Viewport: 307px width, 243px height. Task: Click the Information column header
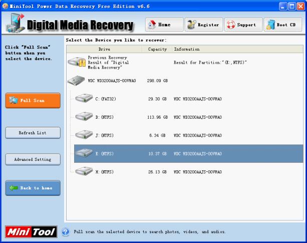pos(238,49)
